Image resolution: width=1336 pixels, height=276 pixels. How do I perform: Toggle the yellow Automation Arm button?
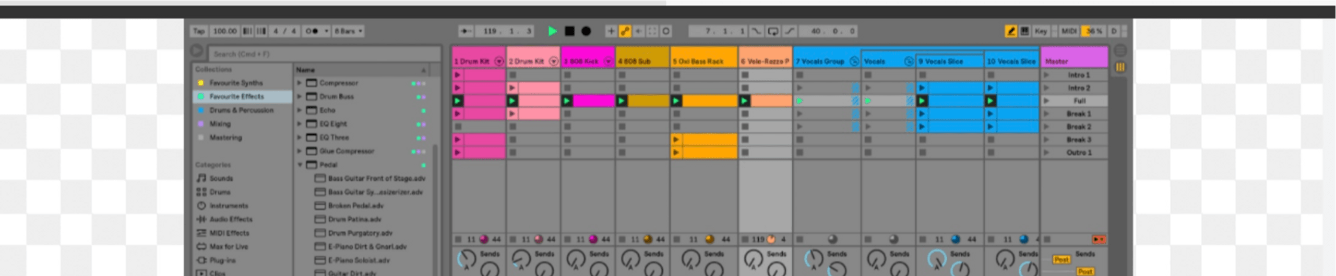tap(625, 31)
